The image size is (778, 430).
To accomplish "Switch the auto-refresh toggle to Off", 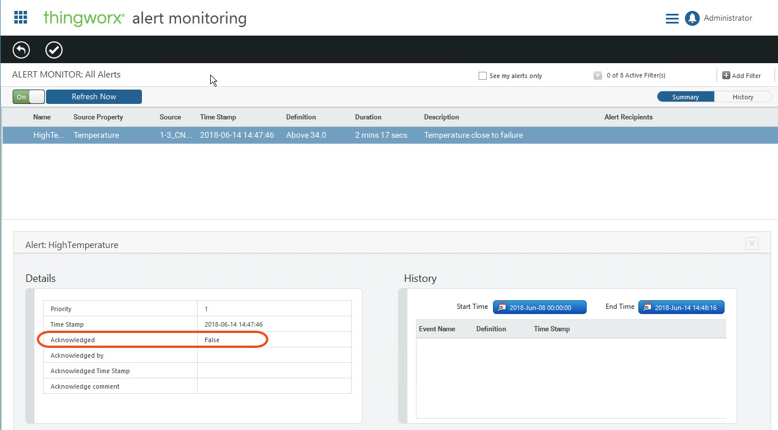I will click(36, 96).
